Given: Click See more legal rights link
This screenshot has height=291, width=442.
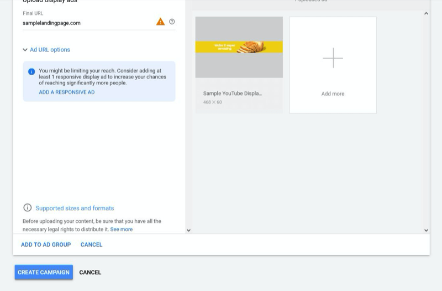Looking at the screenshot, I should tap(121, 229).
